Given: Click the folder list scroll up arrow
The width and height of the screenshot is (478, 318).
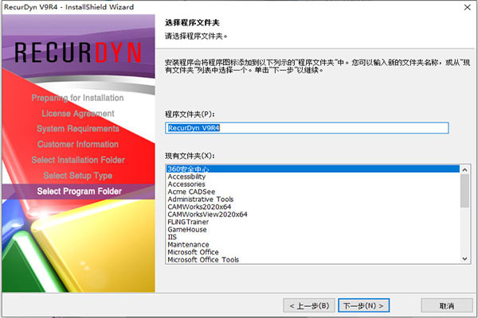Looking at the screenshot, I should [464, 170].
